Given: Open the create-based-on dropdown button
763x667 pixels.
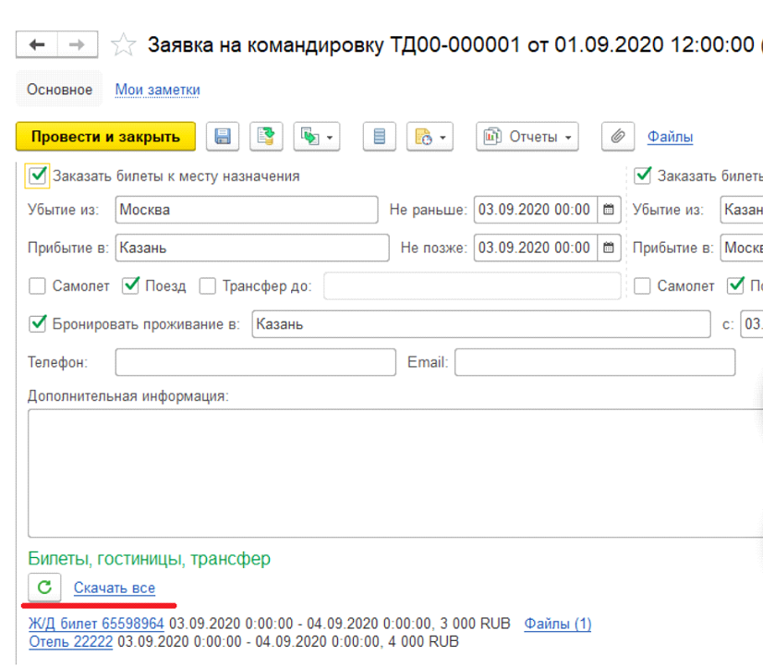Looking at the screenshot, I should [x=317, y=137].
